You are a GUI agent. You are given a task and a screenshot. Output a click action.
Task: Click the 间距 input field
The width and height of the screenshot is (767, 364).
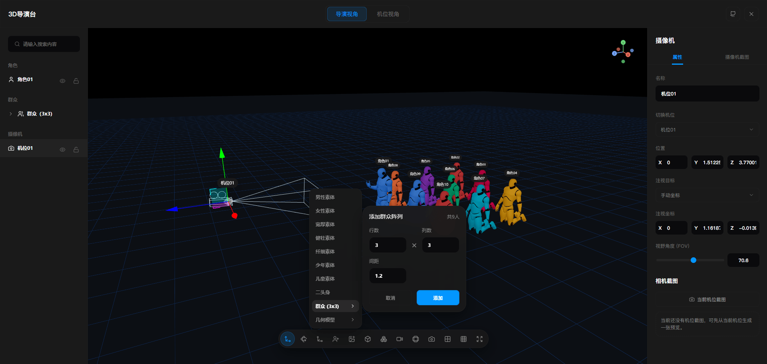[387, 276]
